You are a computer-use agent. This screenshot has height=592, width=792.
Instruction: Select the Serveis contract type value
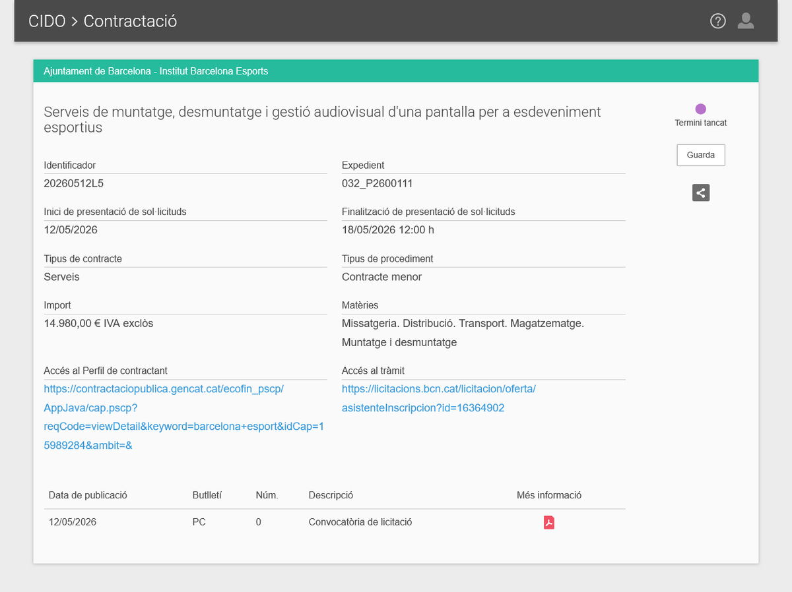point(62,277)
